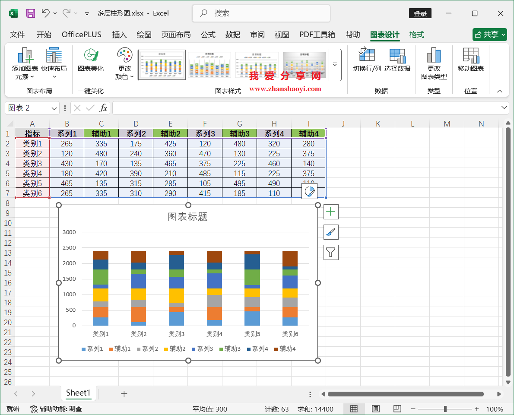
Task: Click the Save icon in title bar
Action: [31, 13]
